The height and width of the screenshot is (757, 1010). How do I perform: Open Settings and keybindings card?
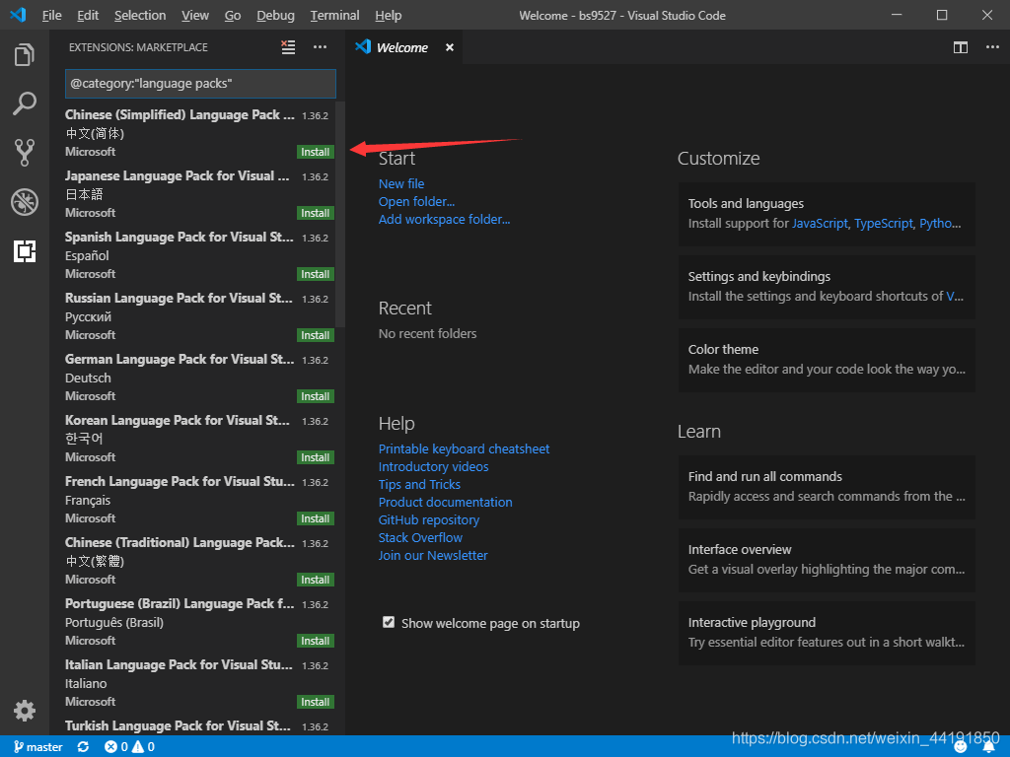pos(827,287)
